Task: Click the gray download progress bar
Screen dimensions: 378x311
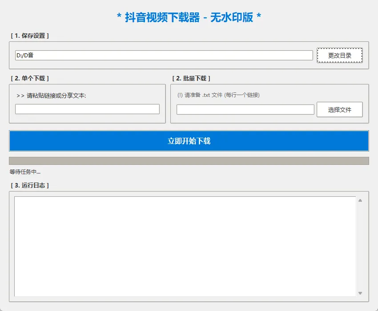Action: (x=189, y=161)
